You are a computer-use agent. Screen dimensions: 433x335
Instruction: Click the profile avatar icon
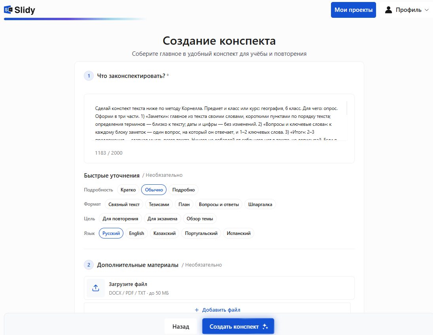[388, 10]
